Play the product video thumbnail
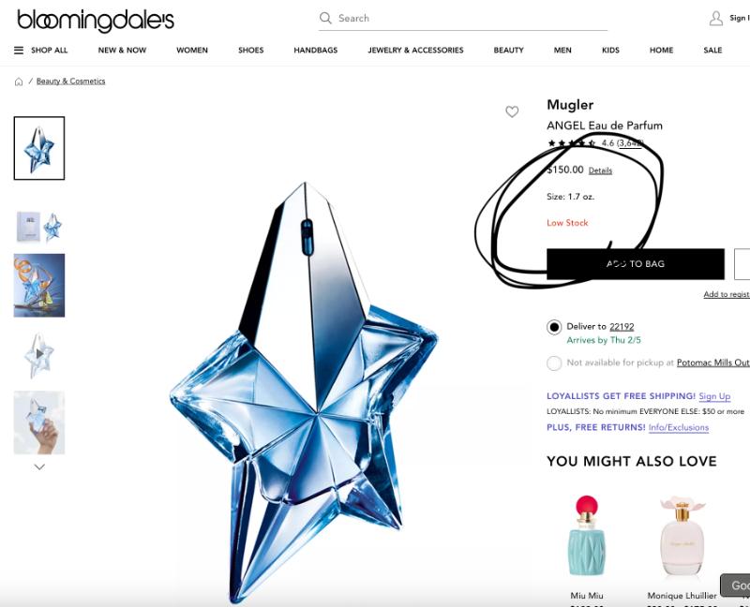 (x=39, y=354)
